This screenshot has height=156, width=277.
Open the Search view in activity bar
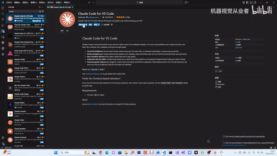3,14
